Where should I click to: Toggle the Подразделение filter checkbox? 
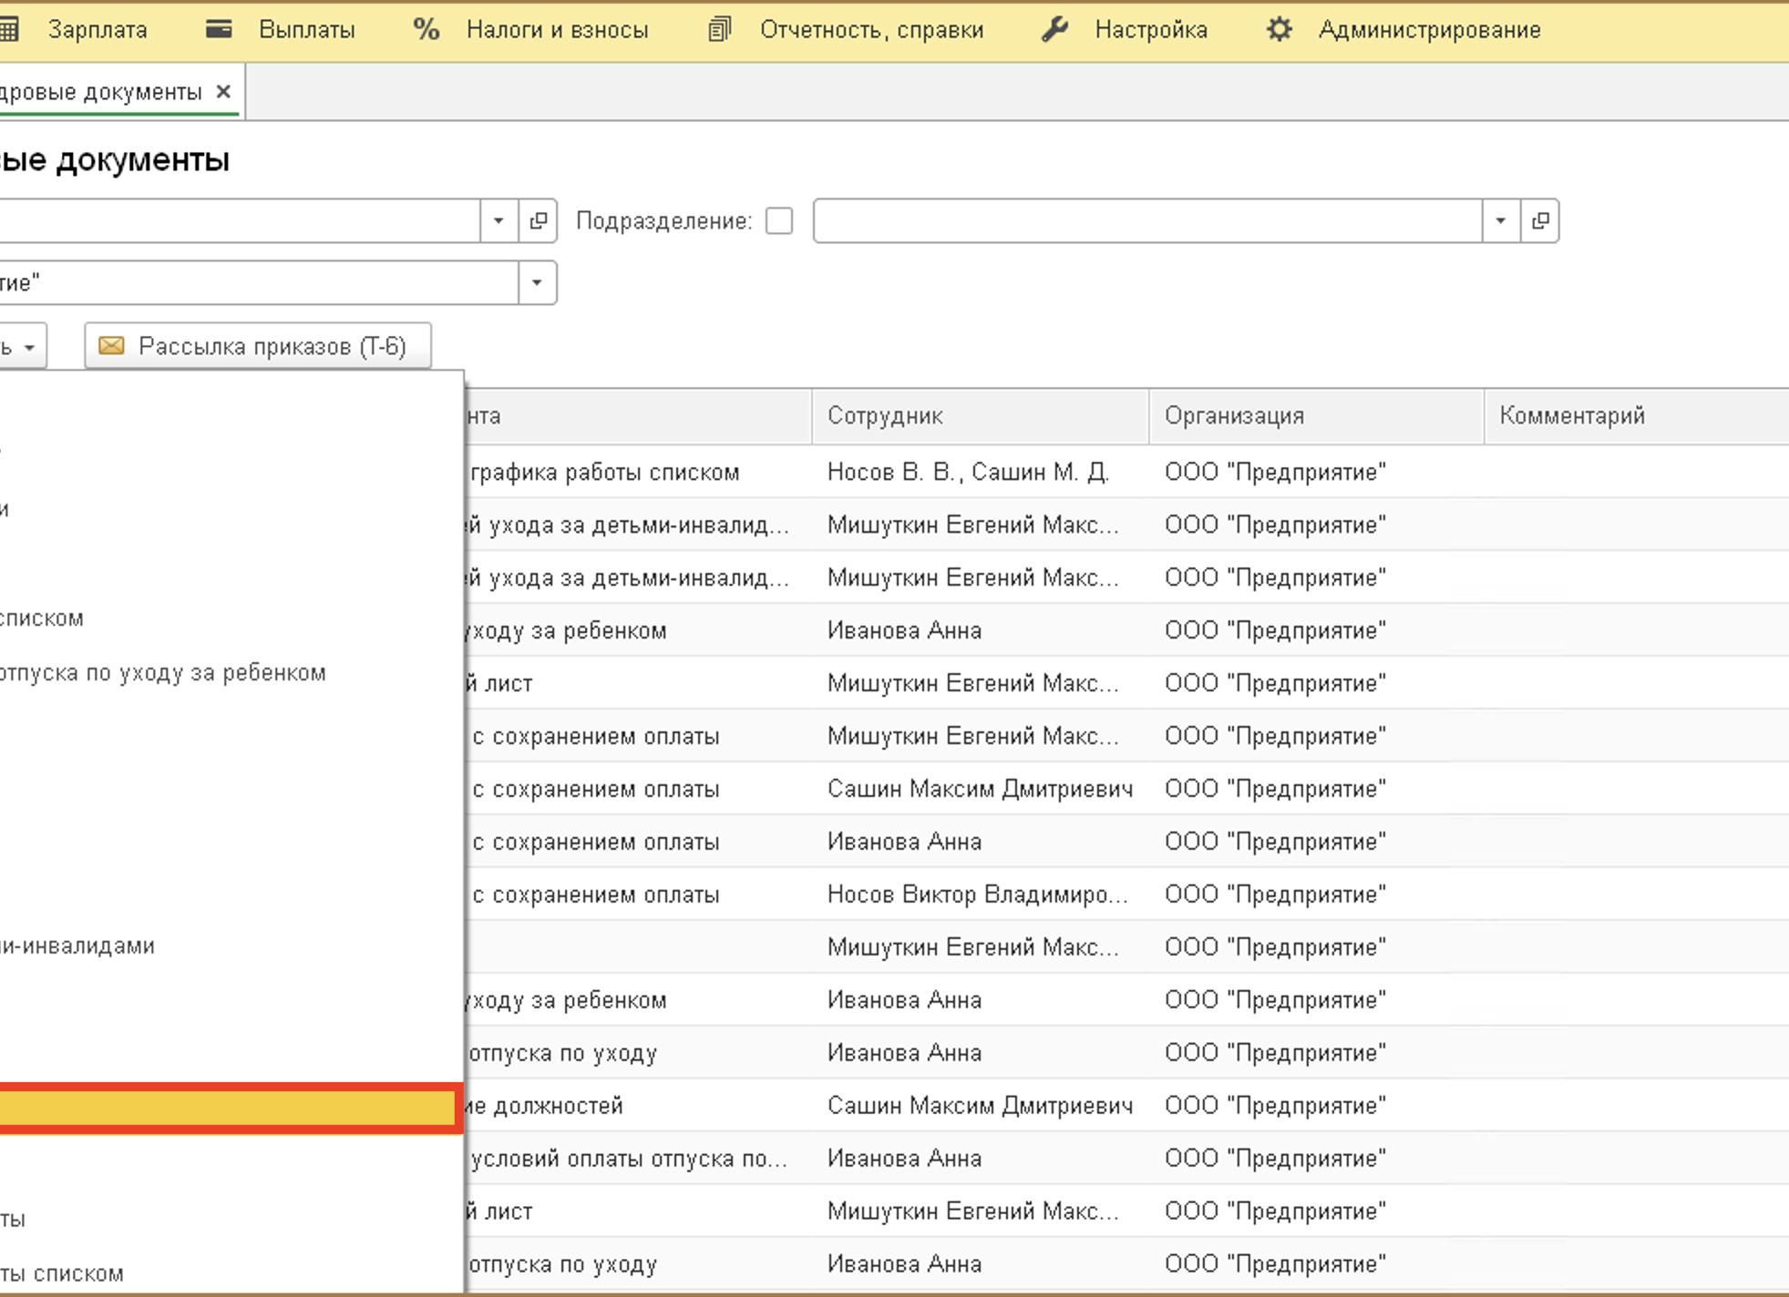(x=779, y=221)
